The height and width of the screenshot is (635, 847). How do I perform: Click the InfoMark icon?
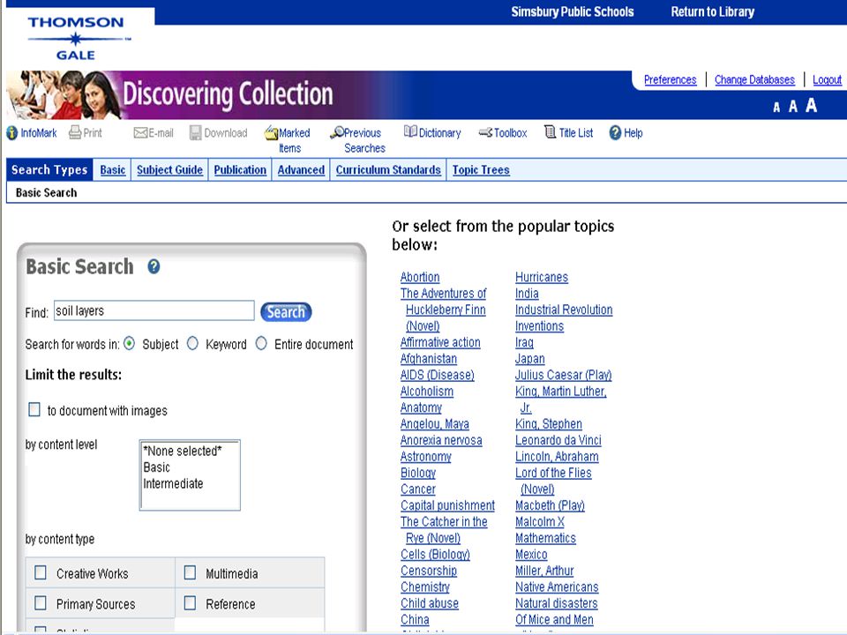(11, 133)
